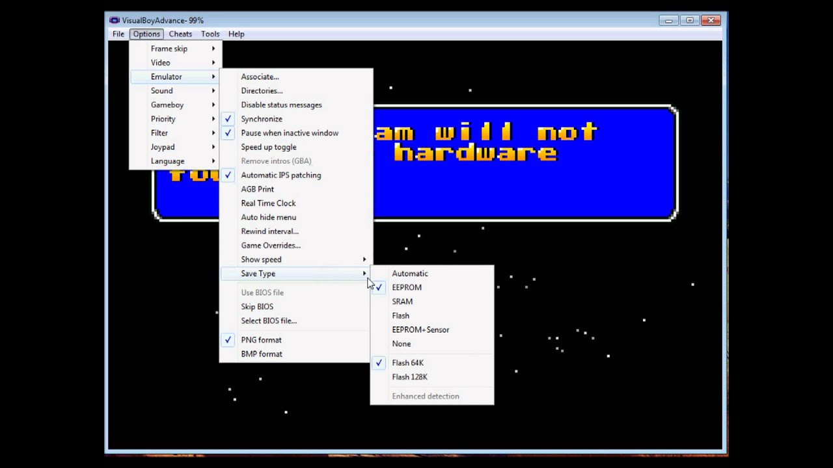833x468 pixels.
Task: Expand the Show speed submenu
Action: (x=296, y=259)
